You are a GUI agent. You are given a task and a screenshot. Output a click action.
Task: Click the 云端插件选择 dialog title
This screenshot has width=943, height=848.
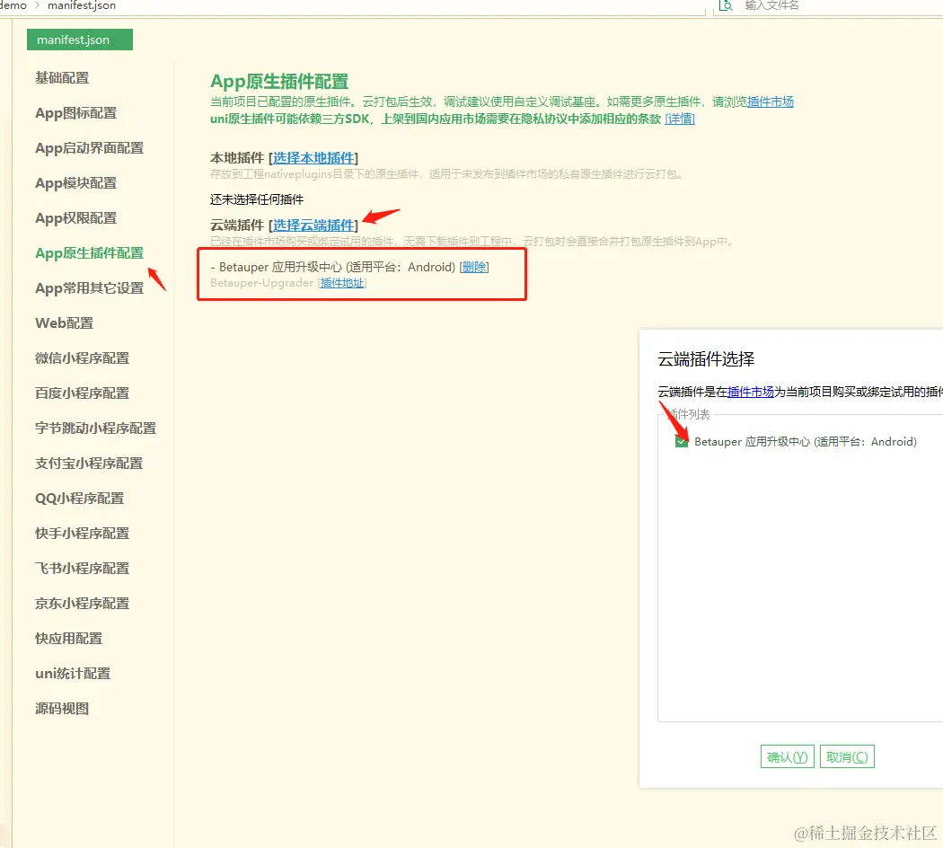pyautogui.click(x=706, y=359)
